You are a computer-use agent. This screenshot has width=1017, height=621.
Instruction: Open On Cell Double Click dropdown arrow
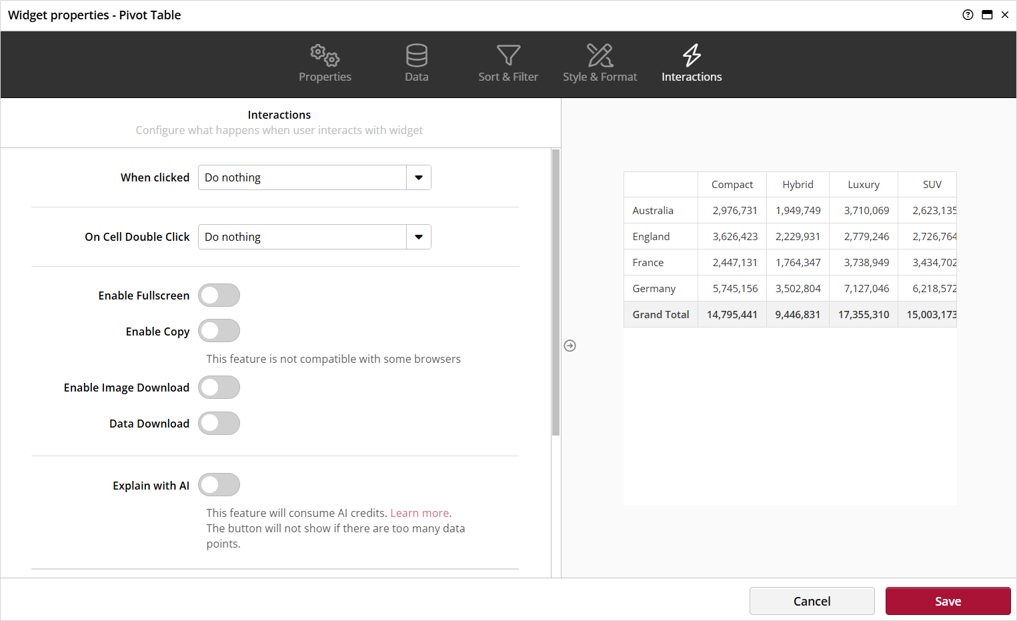tap(418, 237)
